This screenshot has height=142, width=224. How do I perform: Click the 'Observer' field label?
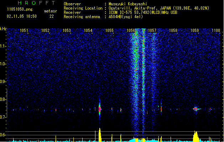click(72, 4)
